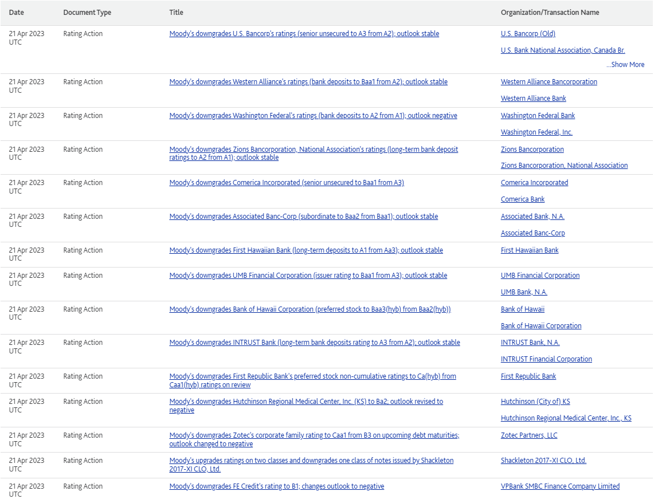The width and height of the screenshot is (662, 499).
Task: Open Hutchinson (City of) KS link
Action: (535, 402)
